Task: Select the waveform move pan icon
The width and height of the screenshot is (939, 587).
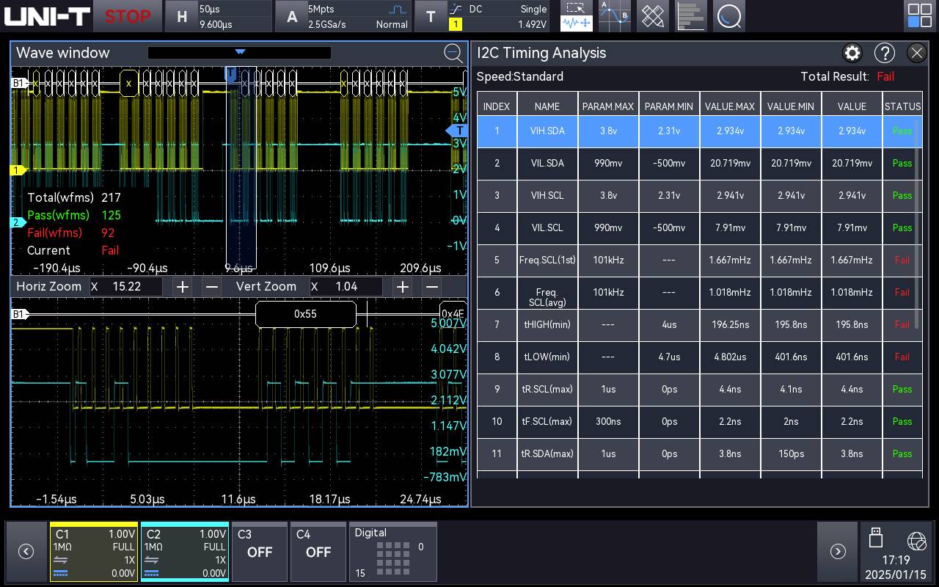Action: click(x=576, y=23)
